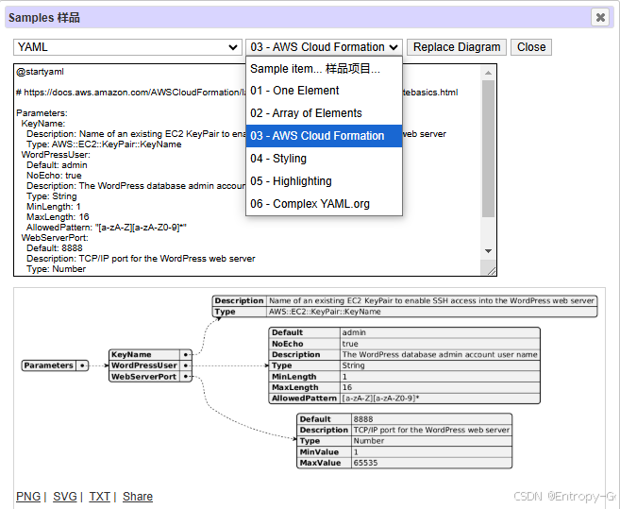The image size is (620, 509).
Task: Click the code textarea scroll-up arrow
Action: tap(488, 73)
